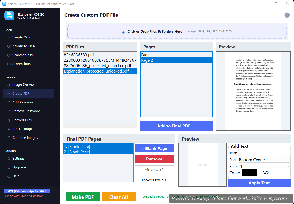The width and height of the screenshot is (294, 204).
Task: Add a Blank Page to final PDF
Action: coord(154,148)
